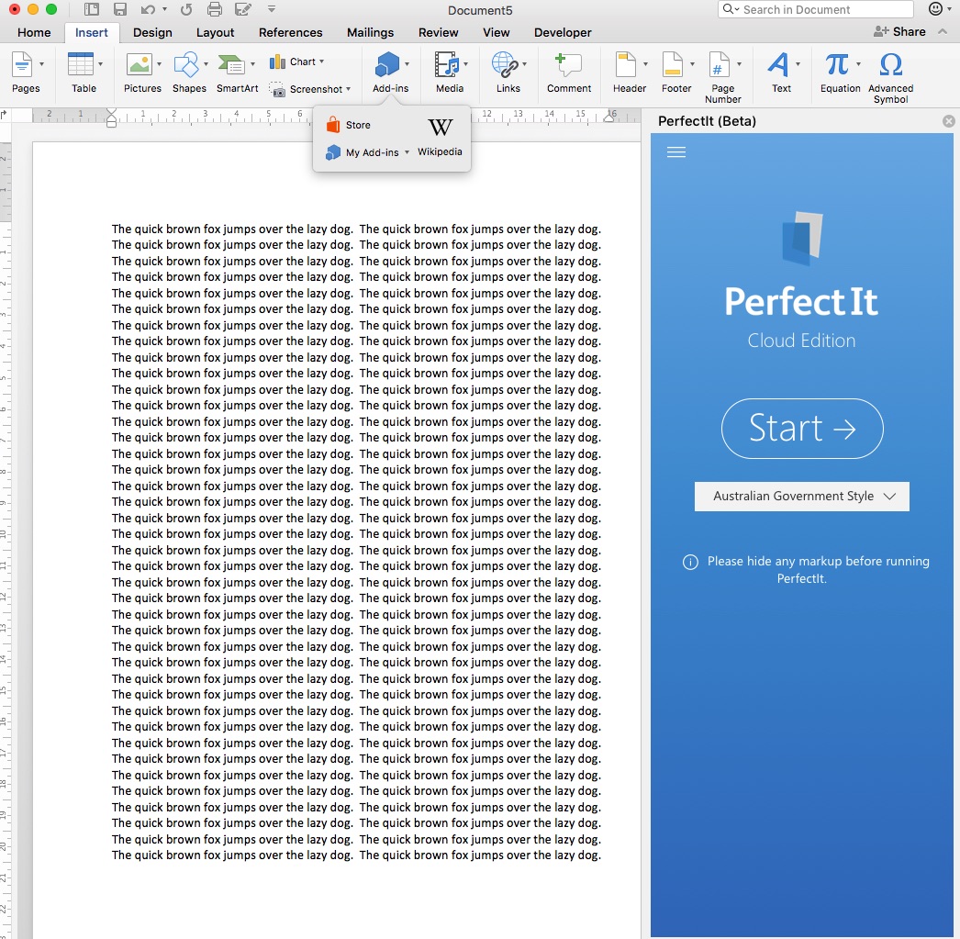Insert an Equation with the pi icon
Viewport: 960px width, 939px height.
click(836, 64)
